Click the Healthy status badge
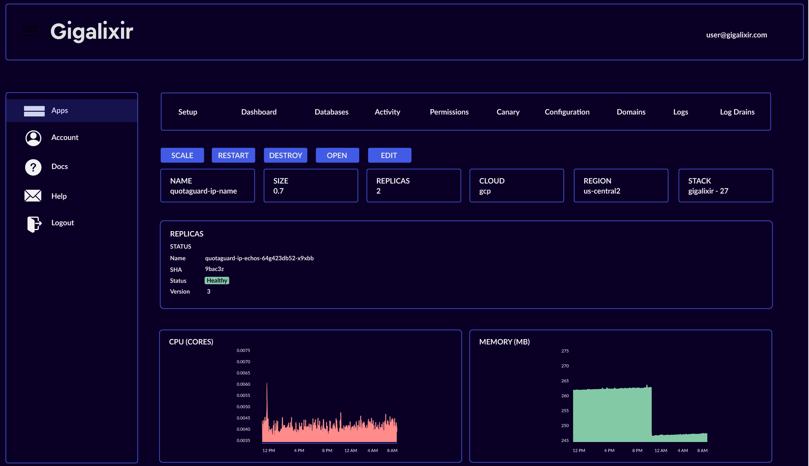The width and height of the screenshot is (809, 466). [217, 280]
